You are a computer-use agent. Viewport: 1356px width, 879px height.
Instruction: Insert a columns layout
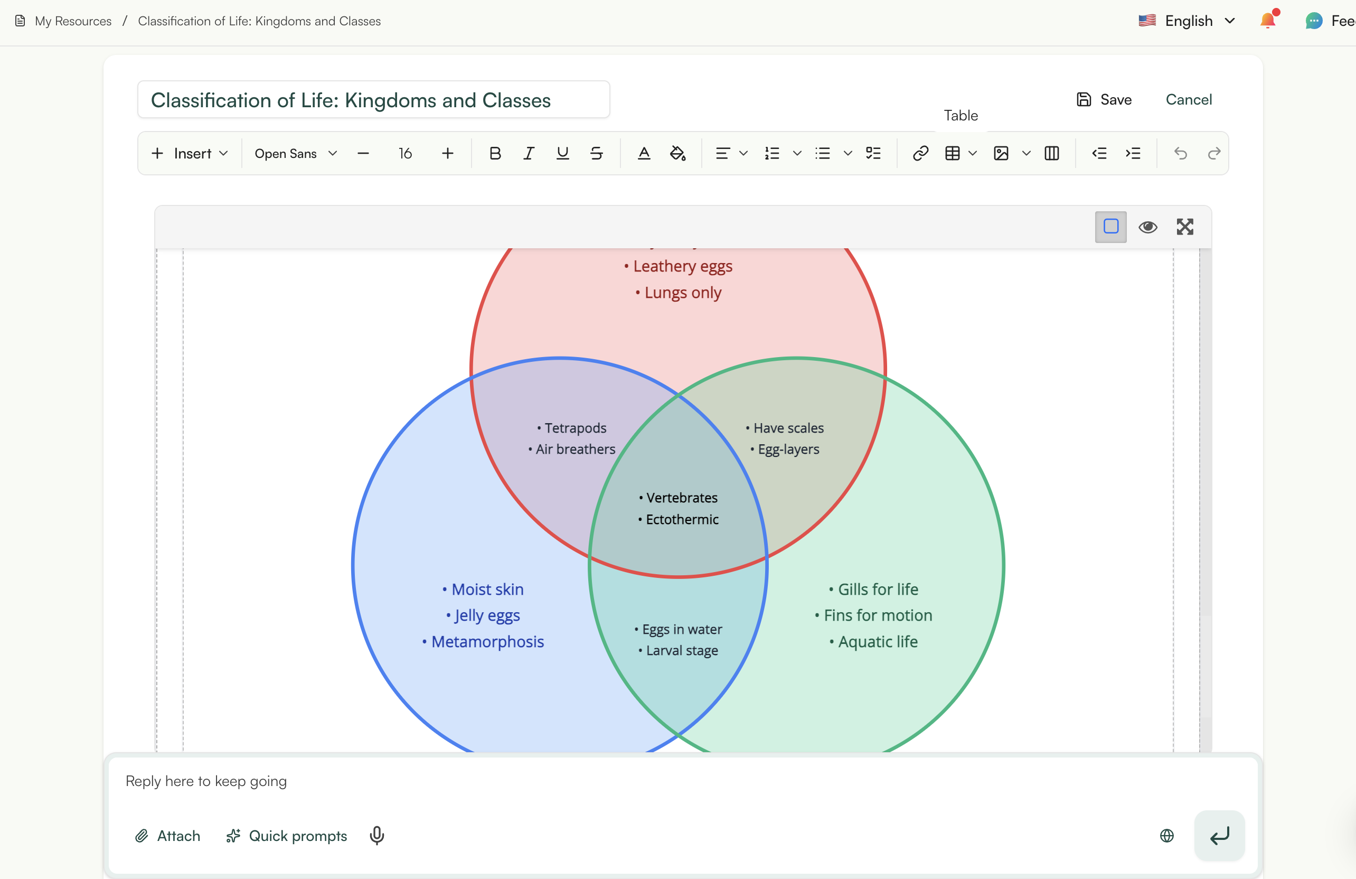(1052, 153)
